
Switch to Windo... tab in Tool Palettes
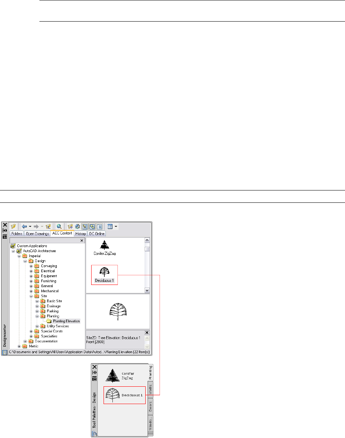[150, 423]
